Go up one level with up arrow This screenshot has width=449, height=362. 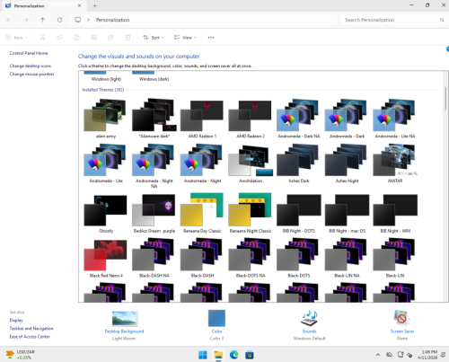click(42, 20)
